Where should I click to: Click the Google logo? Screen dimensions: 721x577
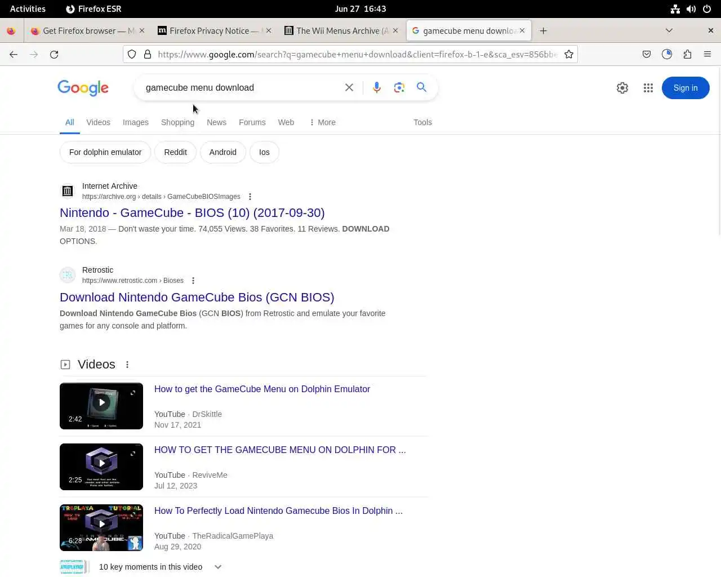(x=83, y=88)
